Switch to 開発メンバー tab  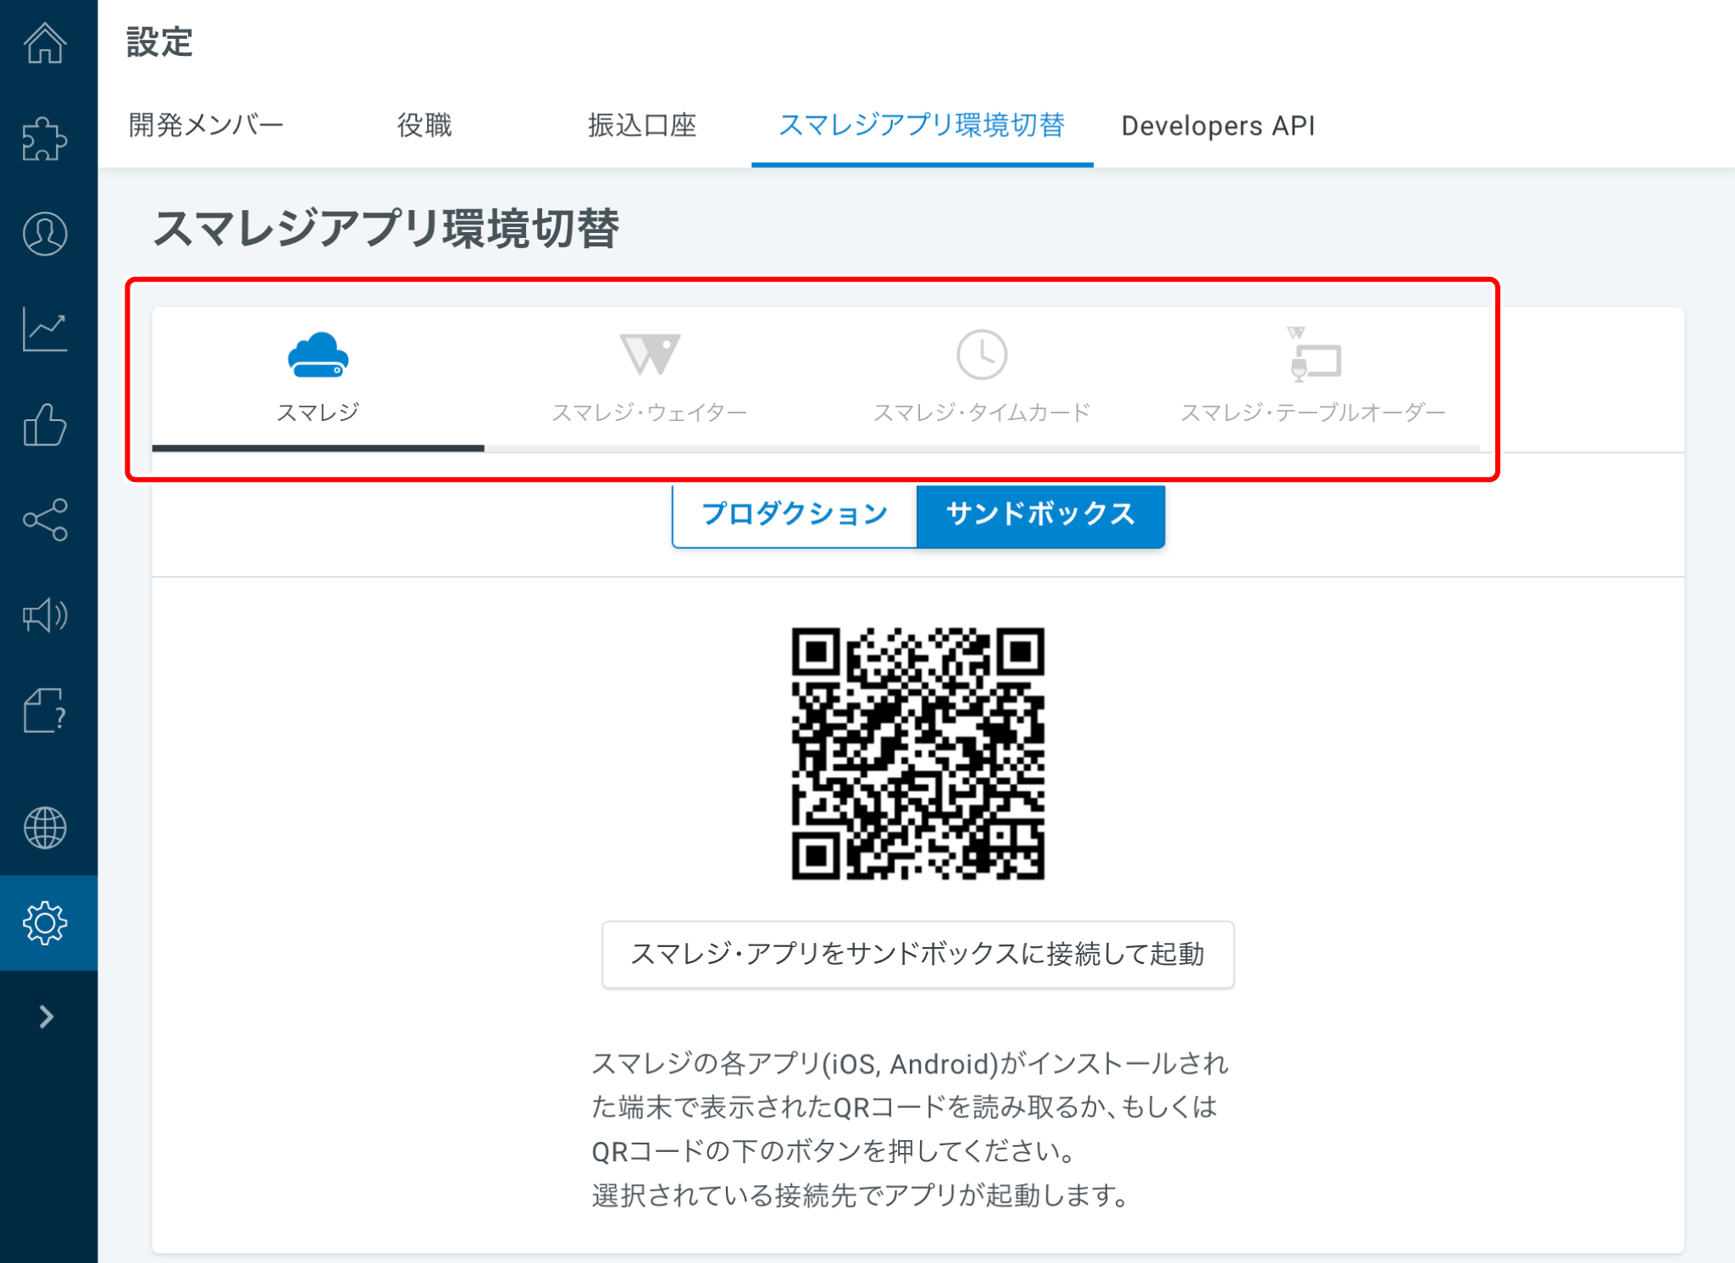[x=206, y=125]
